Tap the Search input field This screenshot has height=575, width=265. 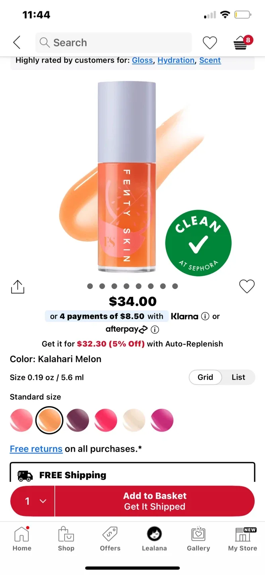pos(114,42)
